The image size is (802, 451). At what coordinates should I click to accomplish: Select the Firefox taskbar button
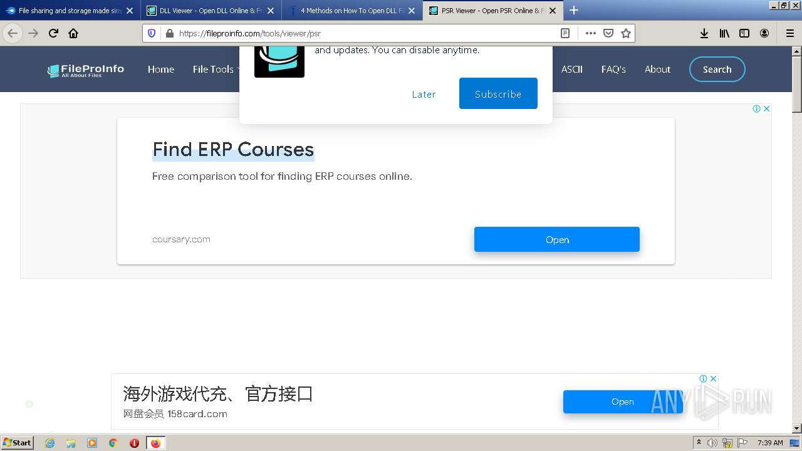156,443
